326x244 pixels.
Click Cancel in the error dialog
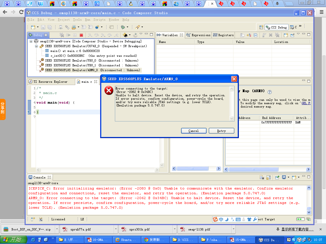click(x=194, y=131)
